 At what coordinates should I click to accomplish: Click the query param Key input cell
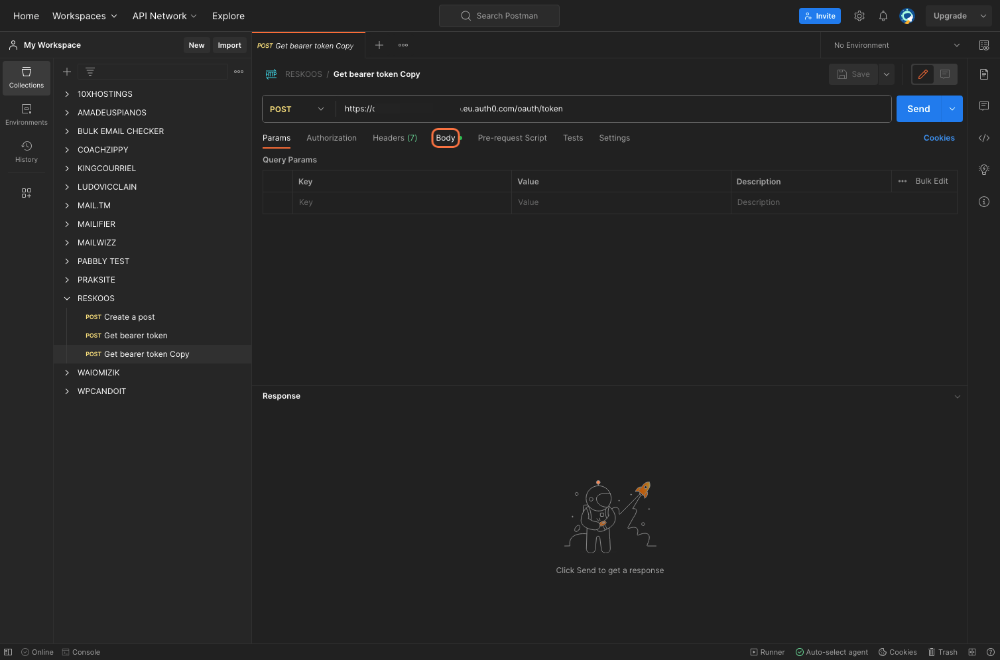(402, 202)
